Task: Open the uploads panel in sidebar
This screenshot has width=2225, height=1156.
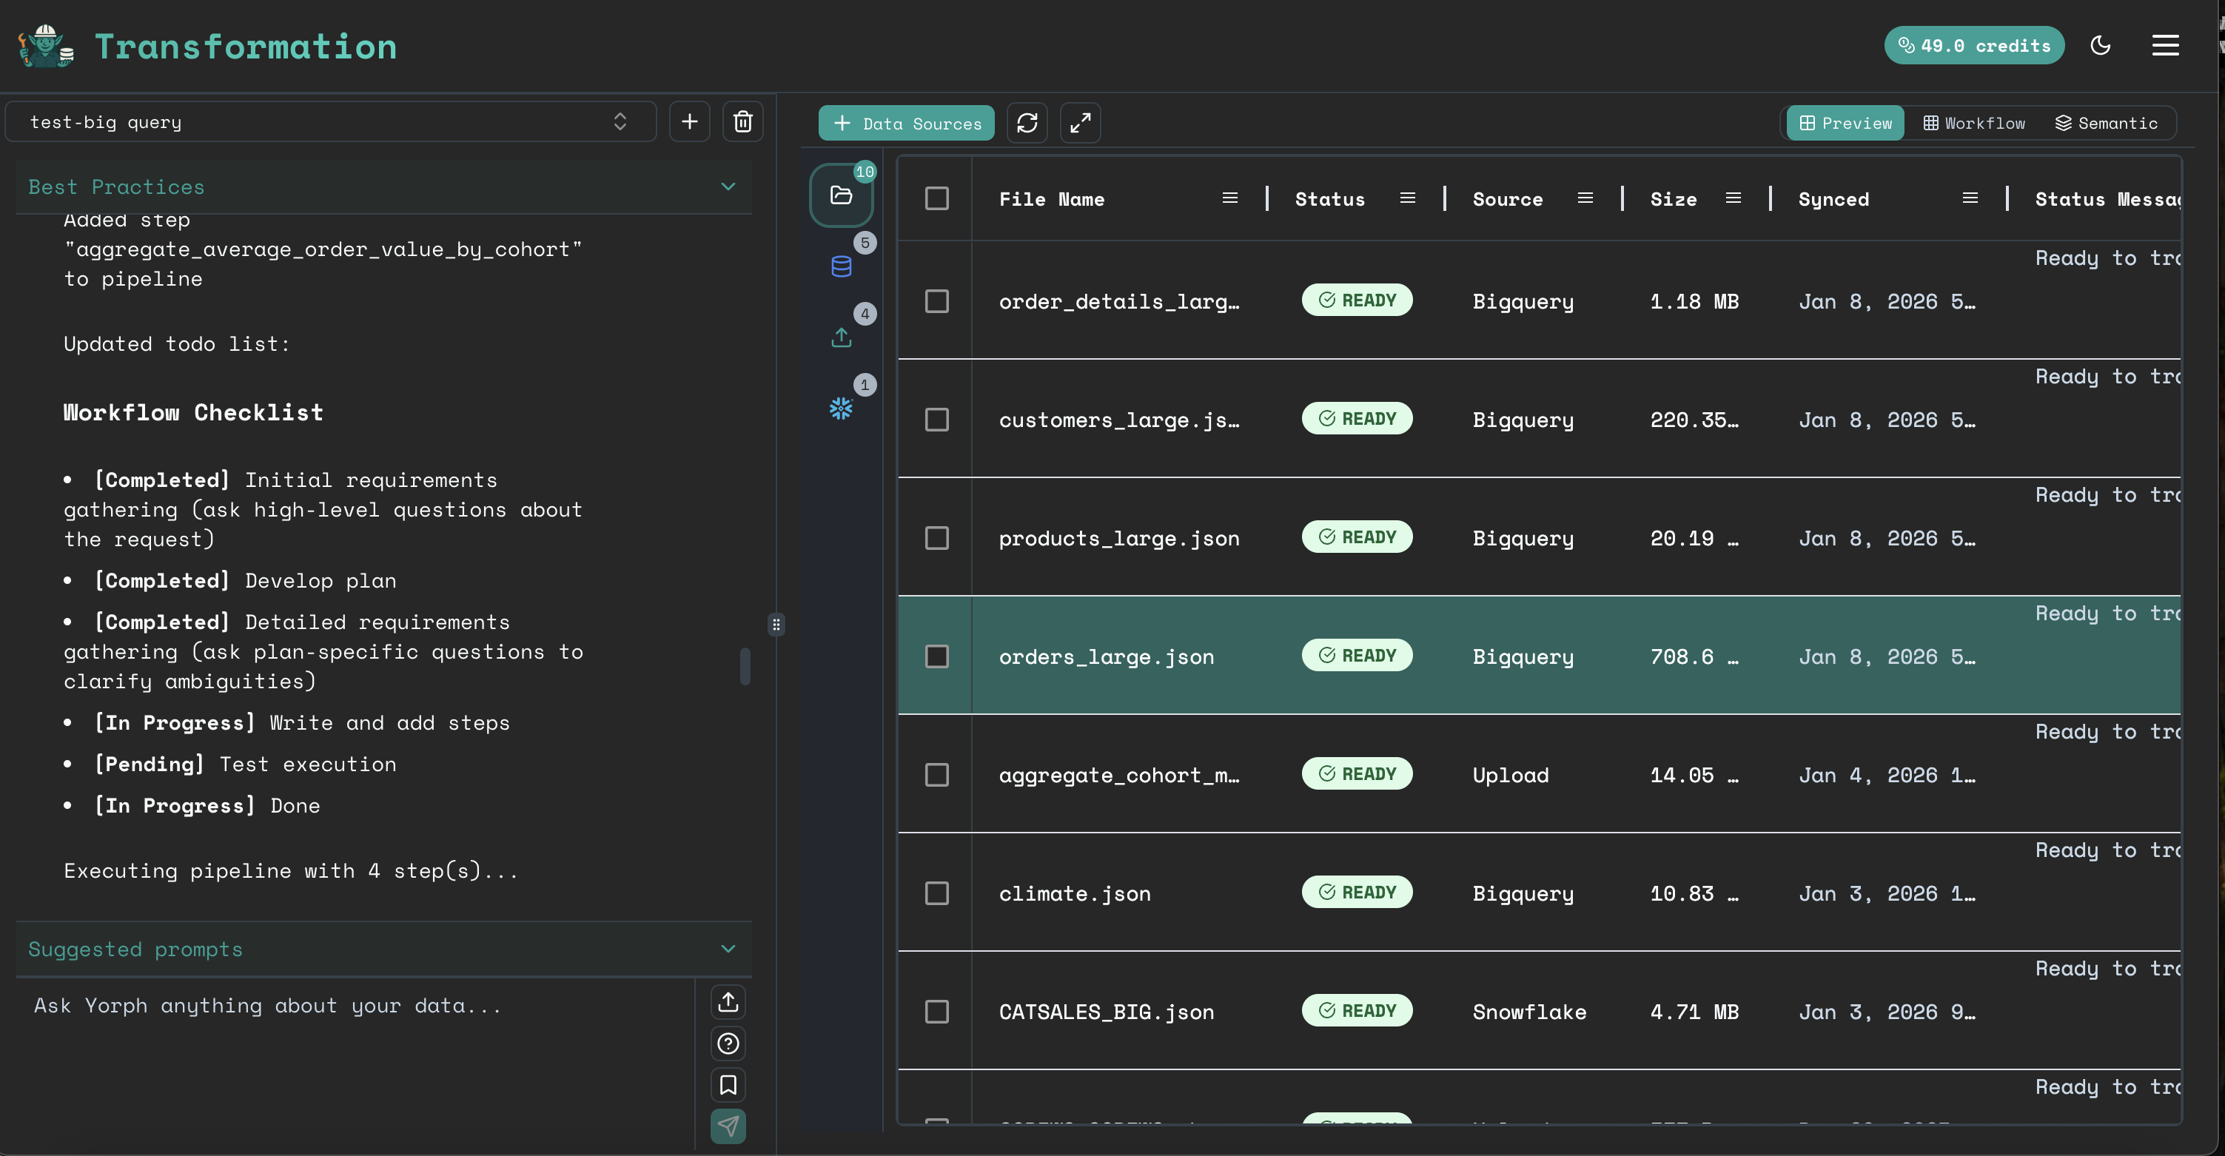Action: 840,337
